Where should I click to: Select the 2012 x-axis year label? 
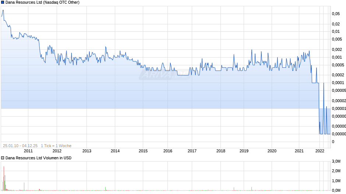57,151
